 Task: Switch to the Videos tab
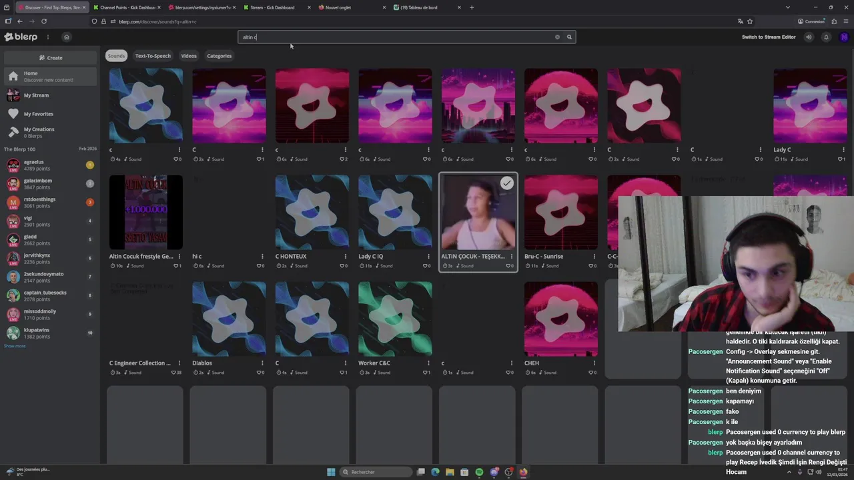[x=189, y=56]
